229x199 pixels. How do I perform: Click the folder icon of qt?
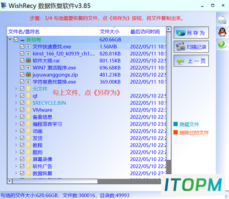pyautogui.click(x=29, y=95)
